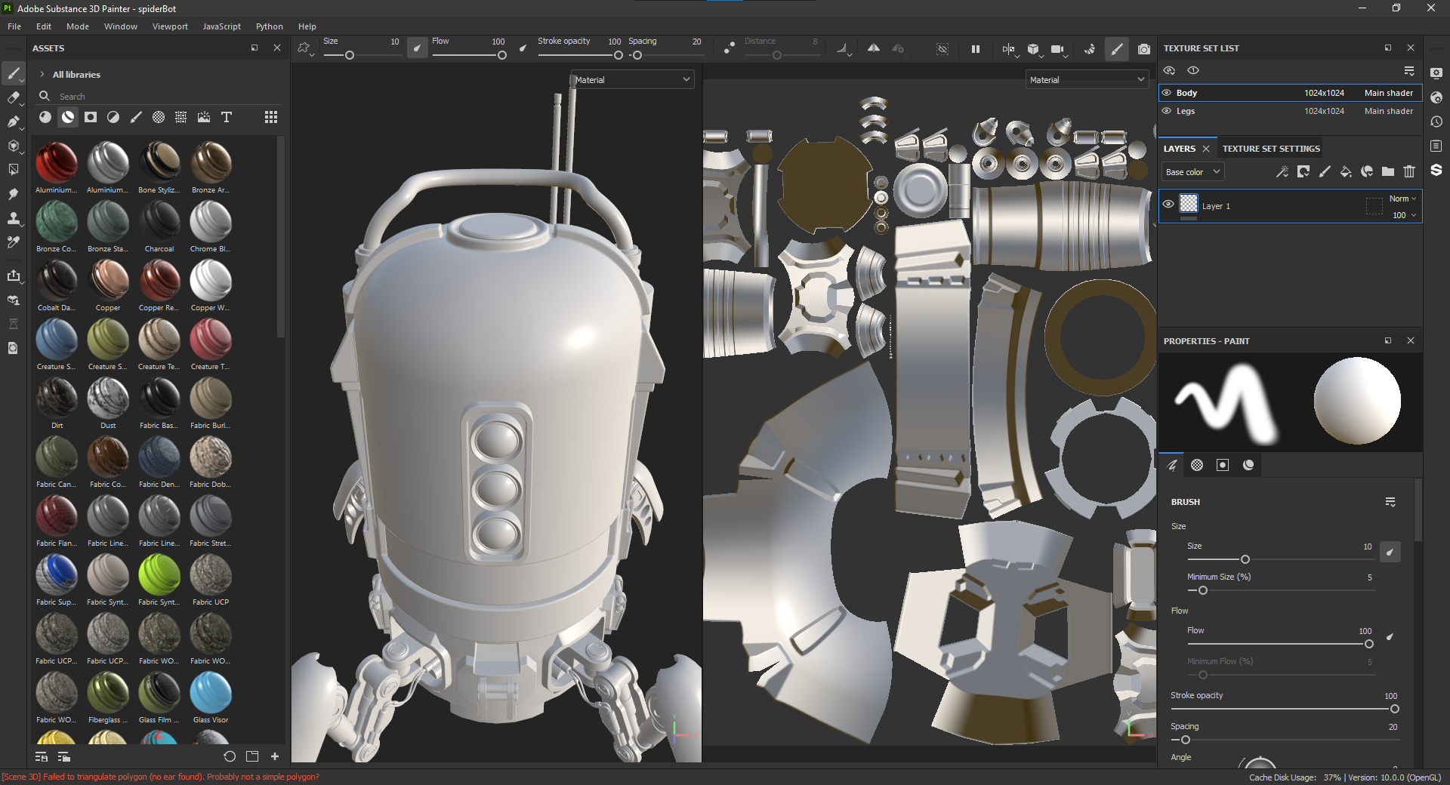The width and height of the screenshot is (1450, 785).
Task: Click the pause engine computations icon
Action: tap(976, 49)
